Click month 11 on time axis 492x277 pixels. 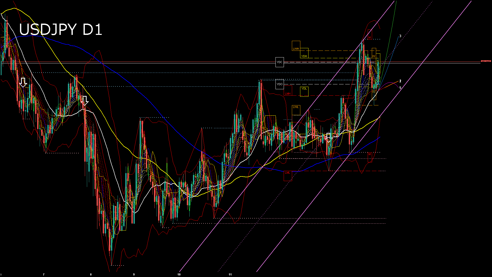(230, 274)
